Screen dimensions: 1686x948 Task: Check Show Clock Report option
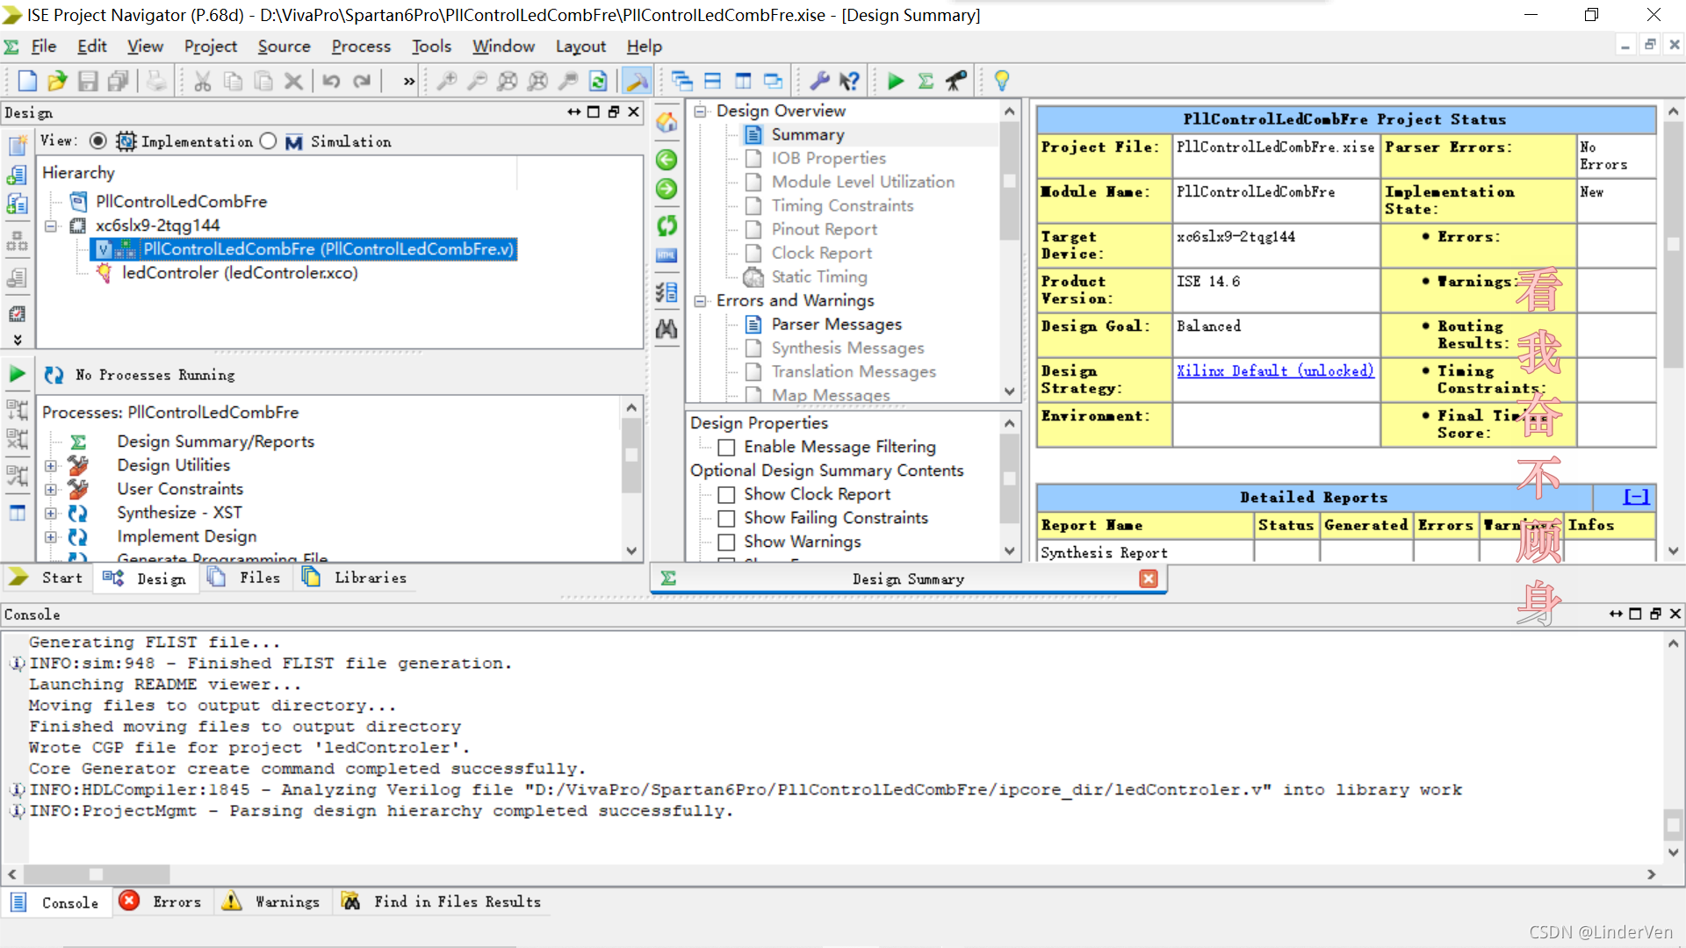(726, 495)
